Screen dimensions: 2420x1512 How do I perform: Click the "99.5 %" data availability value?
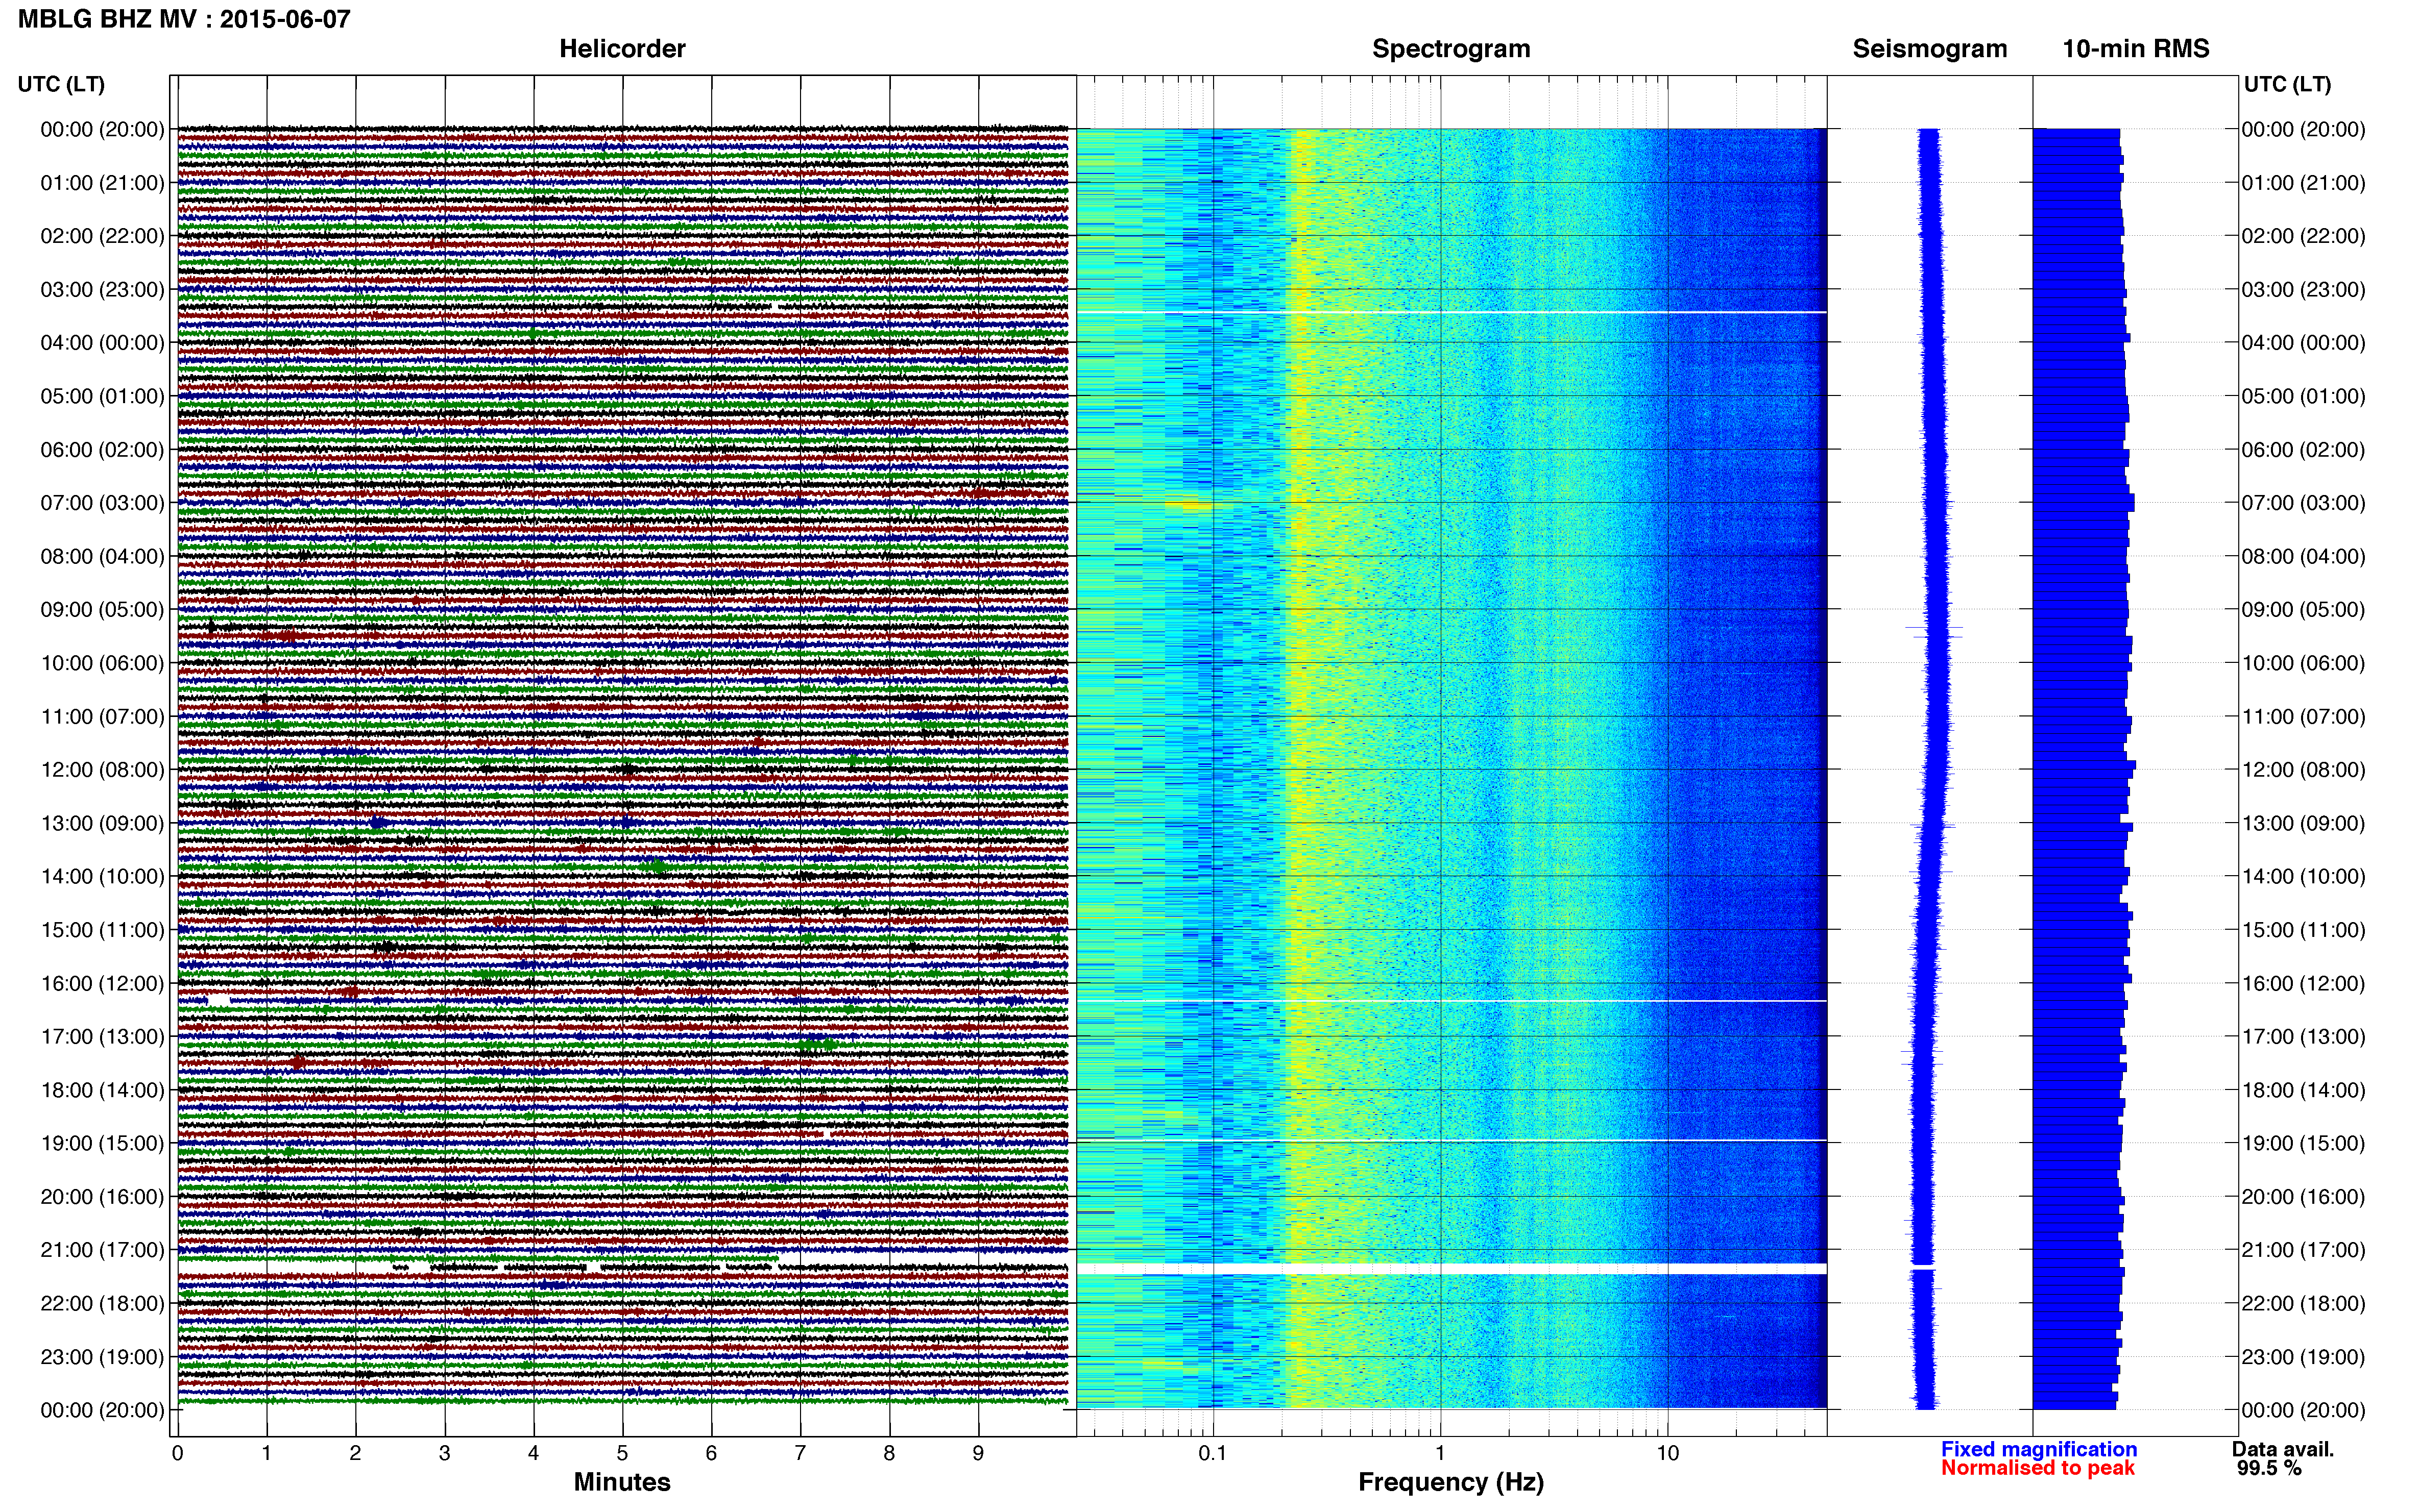(2270, 1468)
